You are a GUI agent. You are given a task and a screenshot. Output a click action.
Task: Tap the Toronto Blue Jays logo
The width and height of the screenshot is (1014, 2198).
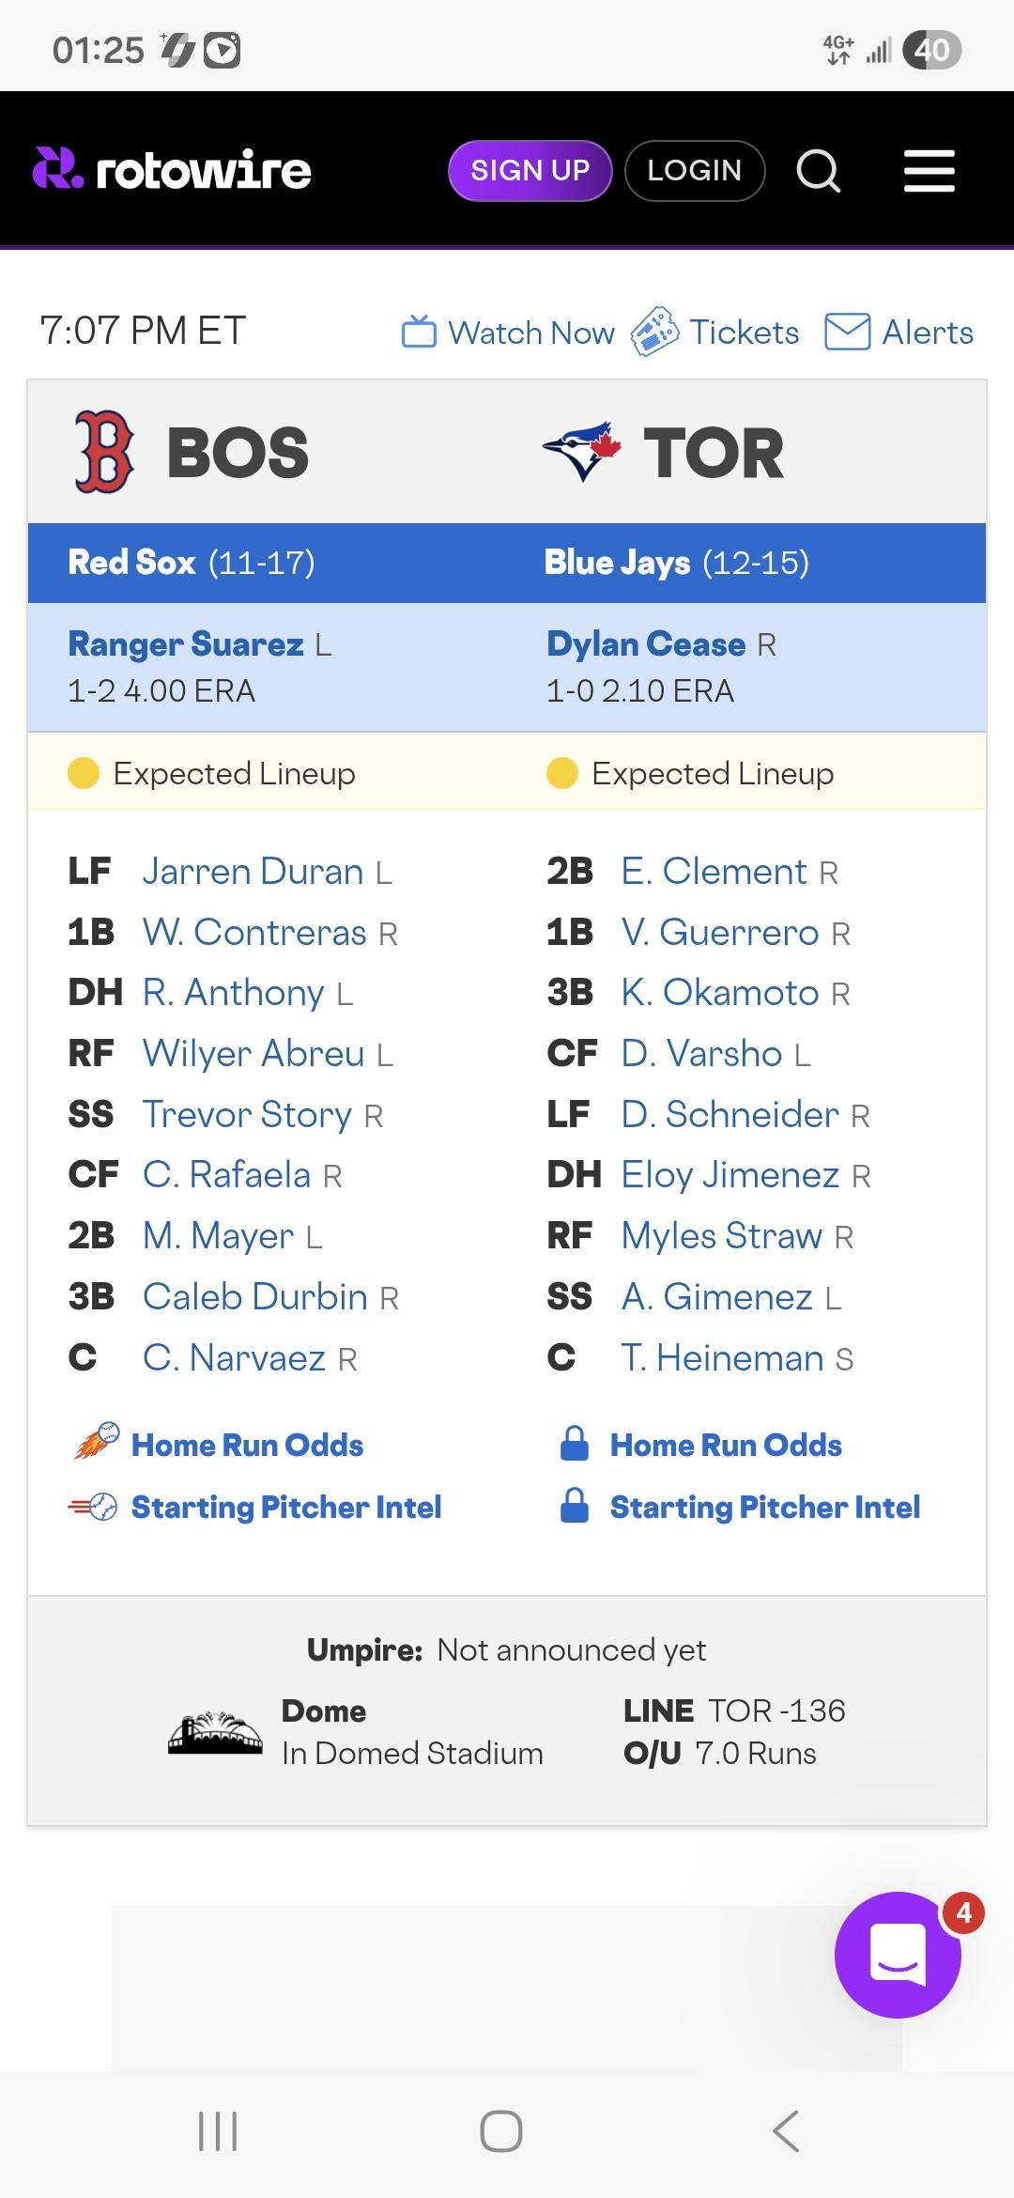(x=582, y=452)
